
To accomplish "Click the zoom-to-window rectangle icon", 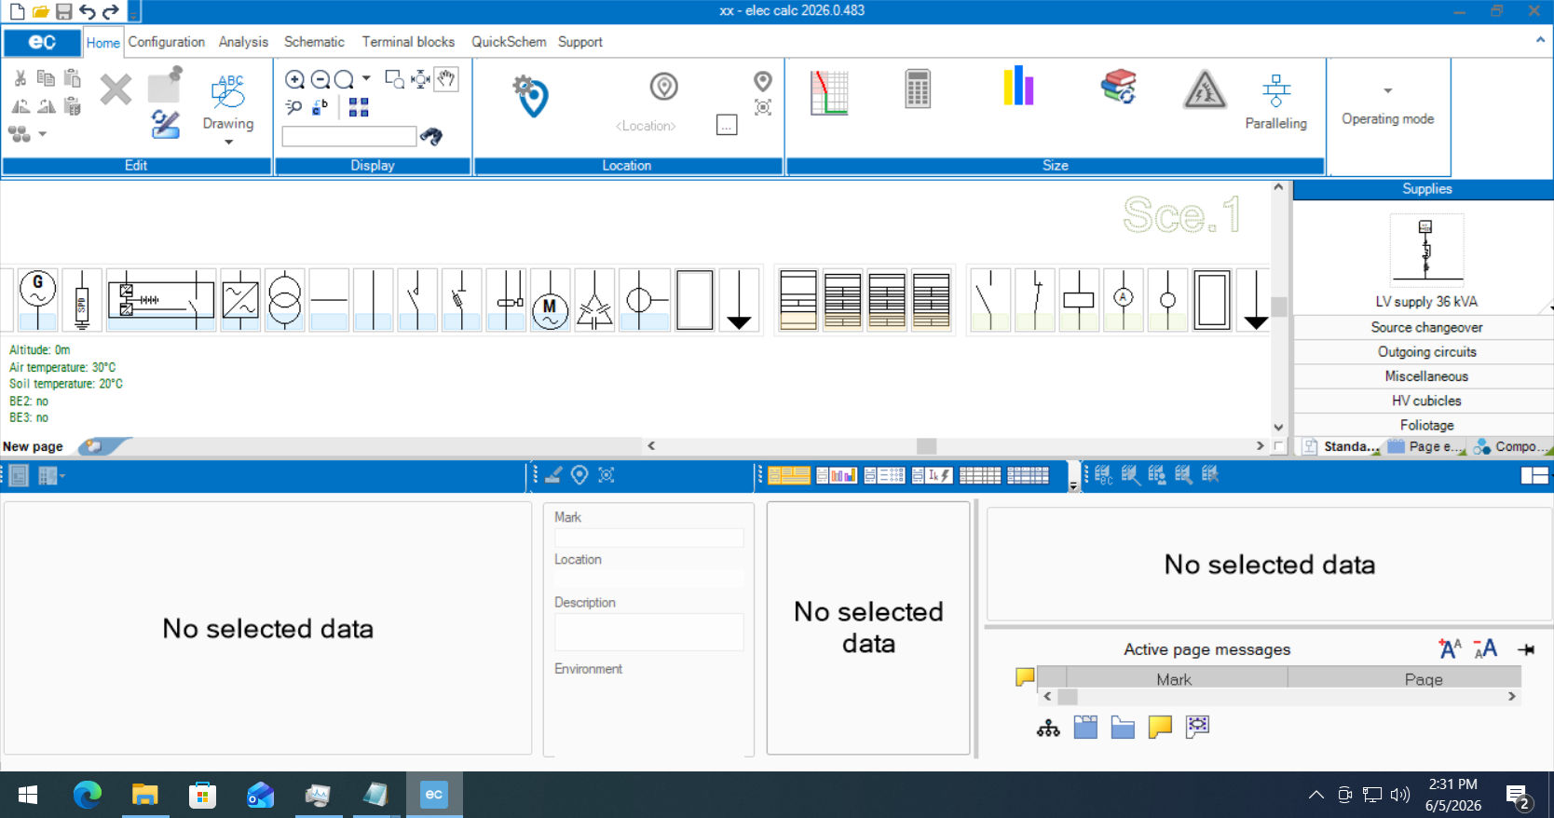I will [395, 79].
